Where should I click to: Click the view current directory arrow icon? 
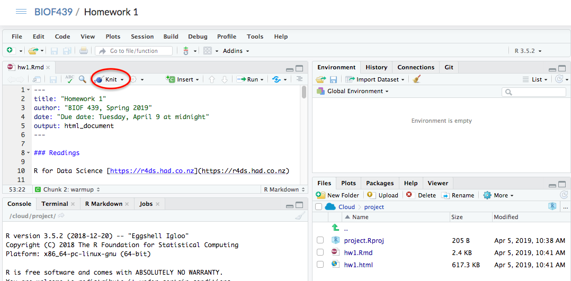tap(61, 216)
